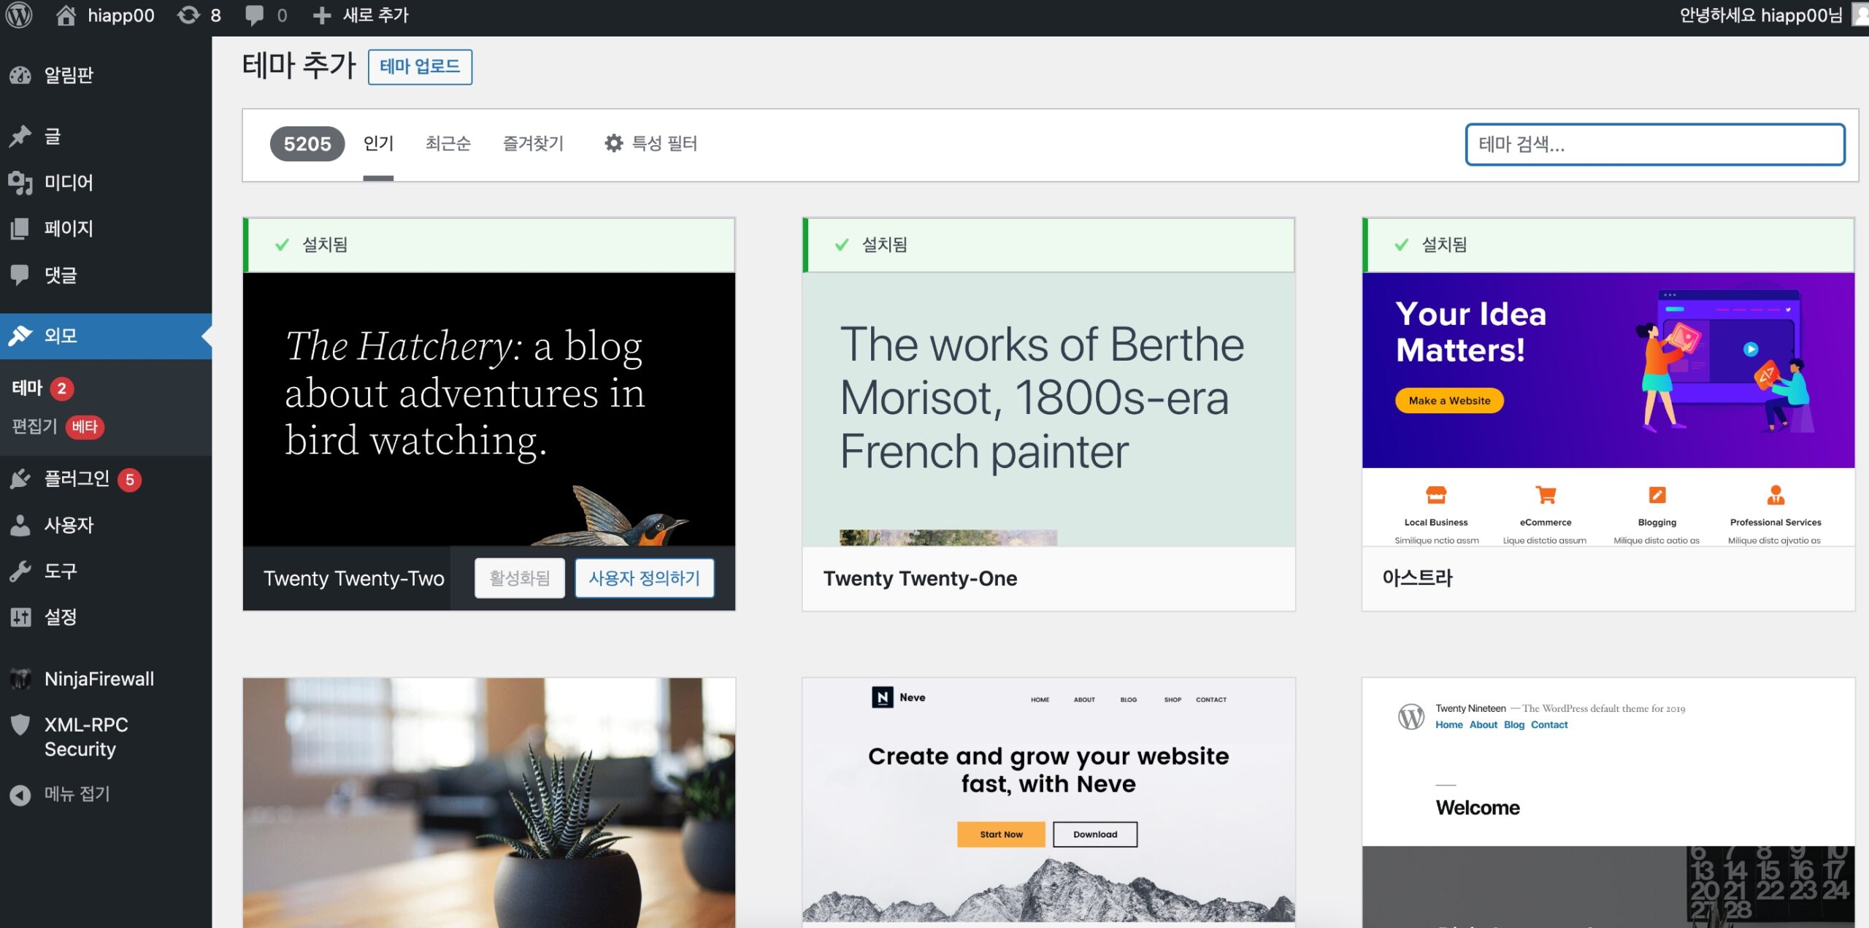Click 설치됨 label on Twenty Twenty-One card
The height and width of the screenshot is (928, 1869).
884,245
